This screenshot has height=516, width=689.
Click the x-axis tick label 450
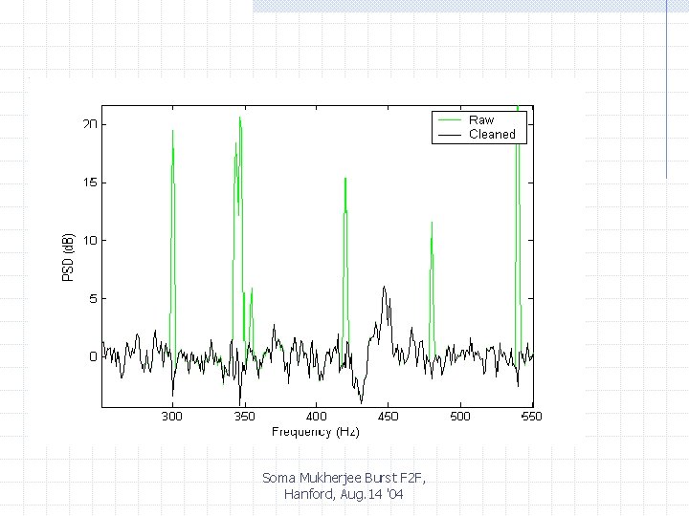tap(388, 416)
